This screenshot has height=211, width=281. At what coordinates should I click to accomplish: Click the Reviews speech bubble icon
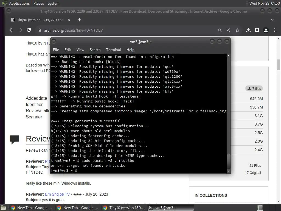point(15,140)
